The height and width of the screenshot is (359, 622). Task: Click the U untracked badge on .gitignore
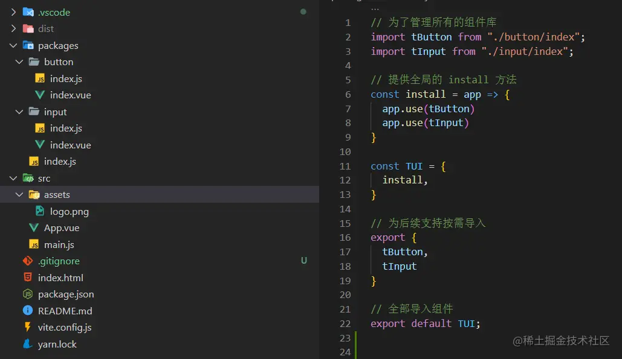pyautogui.click(x=304, y=261)
